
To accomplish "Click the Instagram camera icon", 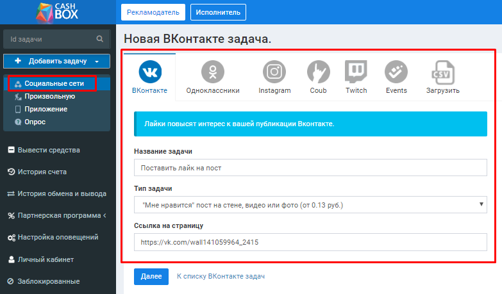I will point(274,72).
